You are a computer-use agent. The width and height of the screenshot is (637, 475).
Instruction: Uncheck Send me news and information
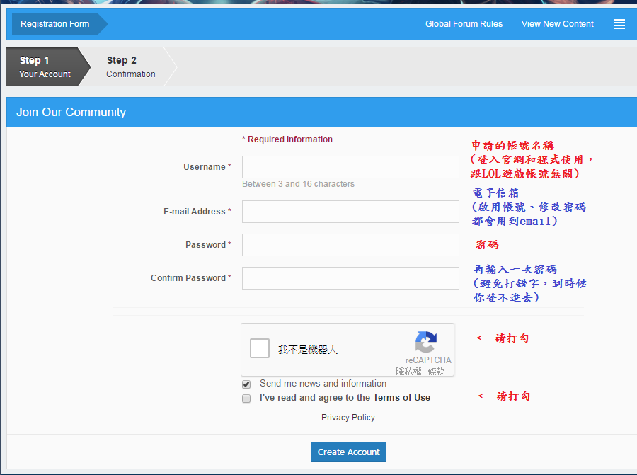pos(246,384)
